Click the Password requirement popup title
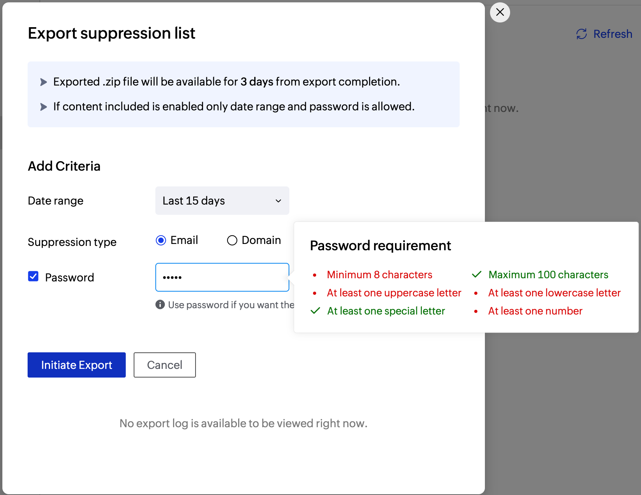This screenshot has height=495, width=641. click(x=380, y=245)
